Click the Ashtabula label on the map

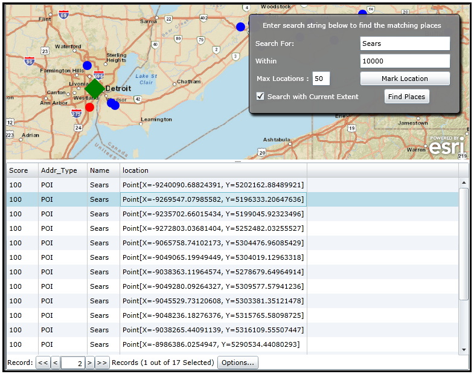click(x=277, y=140)
